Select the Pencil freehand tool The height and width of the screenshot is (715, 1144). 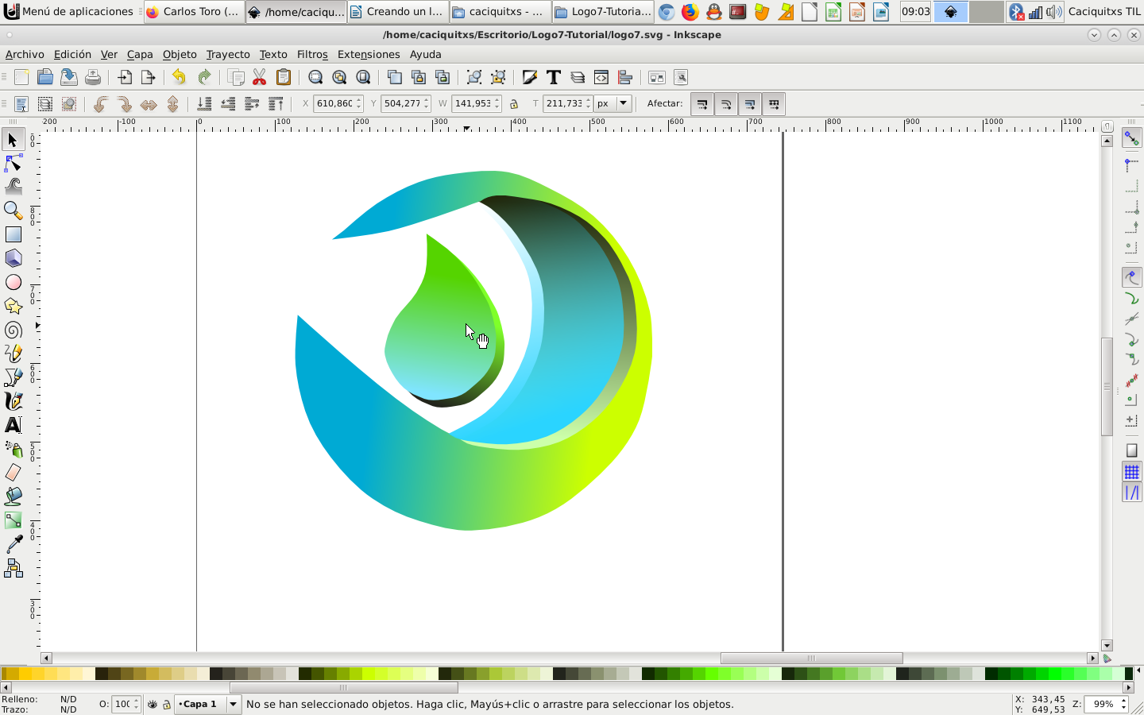click(14, 354)
